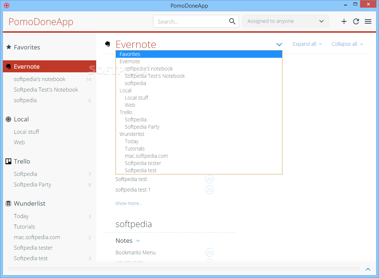Select the Local header in sidebar
Screen dimensions: 379x278
[21, 119]
